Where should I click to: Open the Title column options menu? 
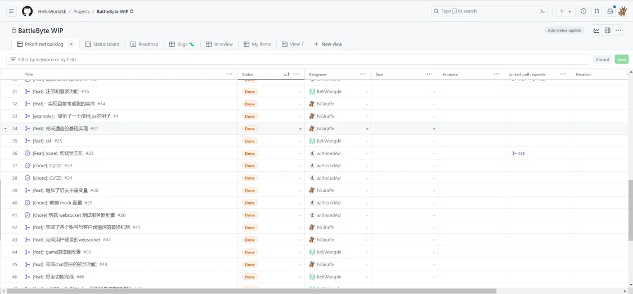click(229, 74)
